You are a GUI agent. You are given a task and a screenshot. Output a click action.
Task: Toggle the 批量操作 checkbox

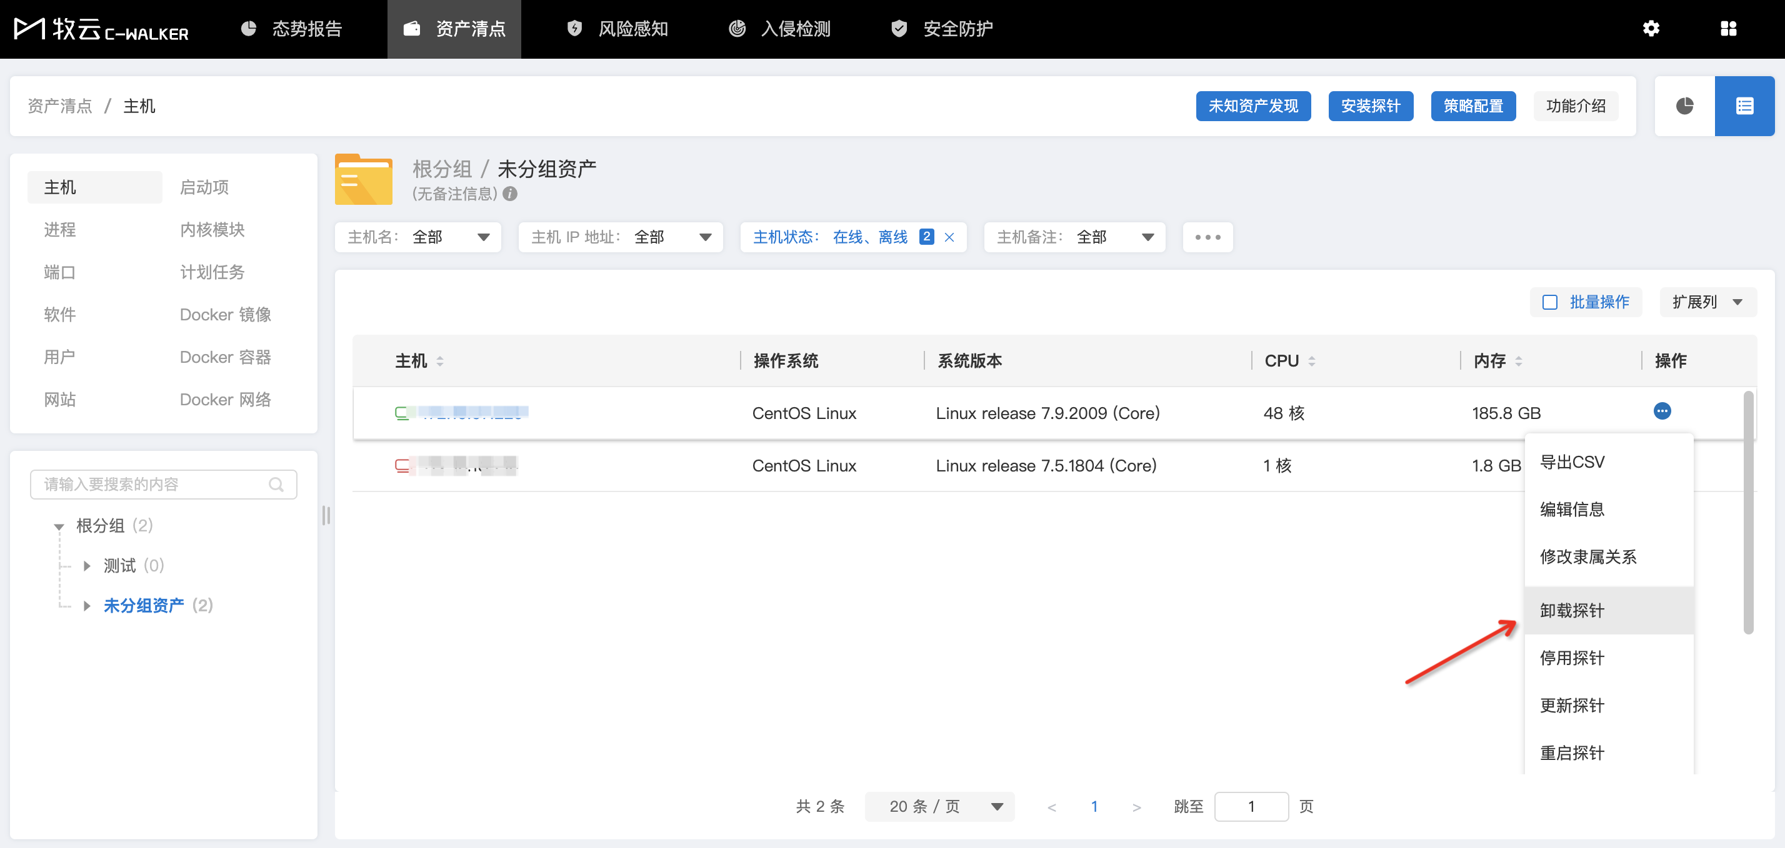[1549, 302]
